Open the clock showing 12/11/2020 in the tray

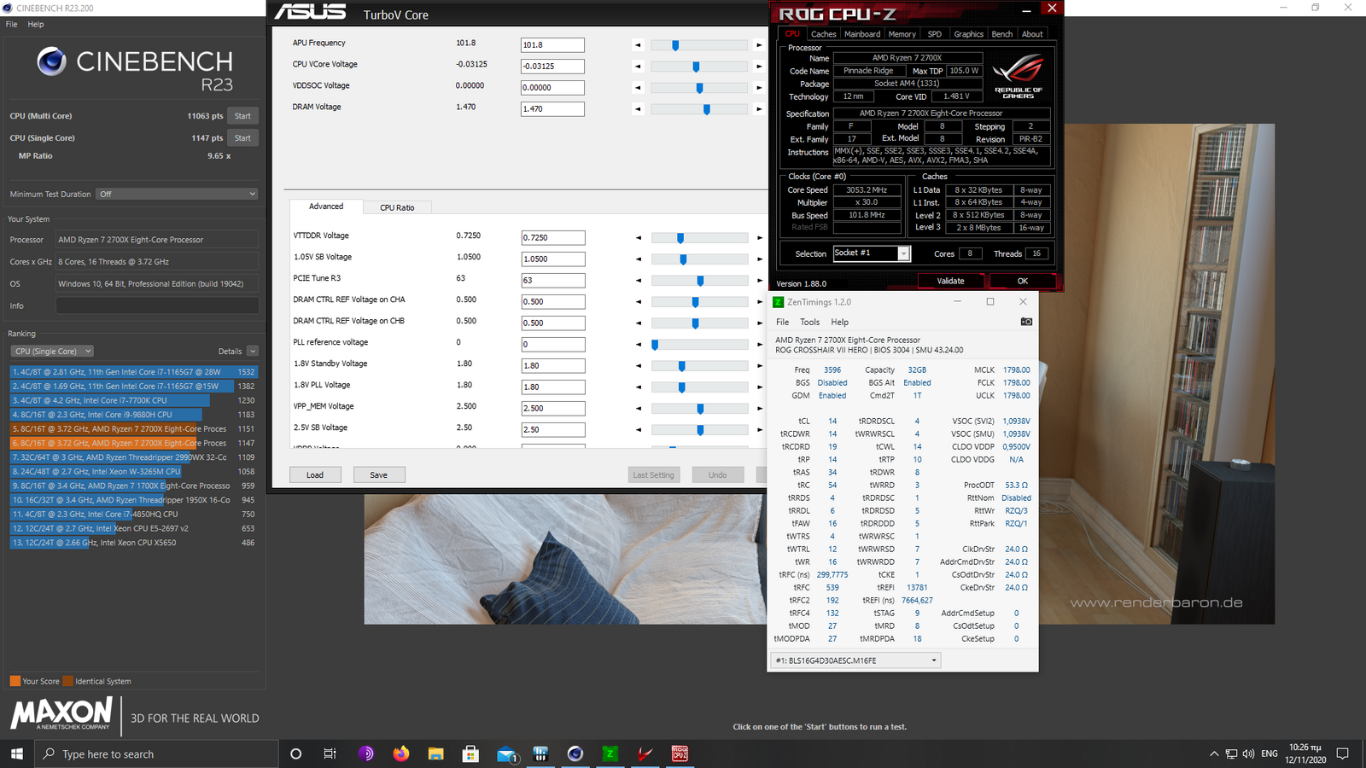pyautogui.click(x=1305, y=753)
